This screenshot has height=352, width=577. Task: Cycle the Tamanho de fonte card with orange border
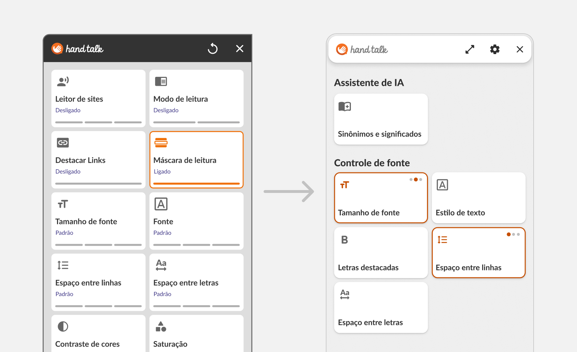[381, 198]
